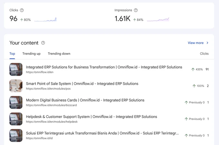Image resolution: width=219 pixels, height=145 pixels.
Task: Click Previously 0 in the bizzcard row
Action: 195,103
